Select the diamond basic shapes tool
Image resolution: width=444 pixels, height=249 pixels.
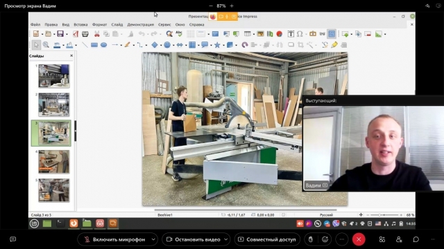(x=155, y=44)
